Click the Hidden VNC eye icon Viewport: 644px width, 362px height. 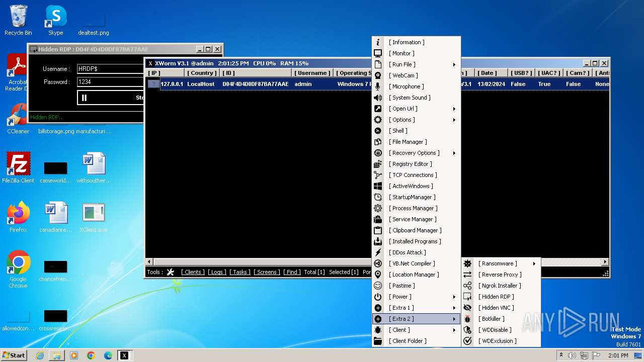tap(467, 308)
